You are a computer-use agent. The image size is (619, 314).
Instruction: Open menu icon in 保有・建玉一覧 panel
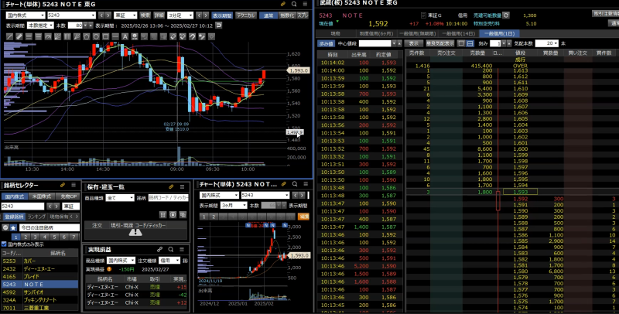[x=182, y=187]
